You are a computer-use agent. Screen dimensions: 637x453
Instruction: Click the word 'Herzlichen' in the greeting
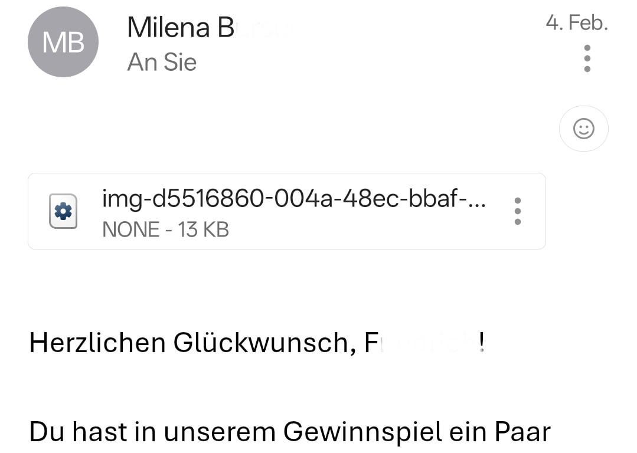click(x=97, y=343)
